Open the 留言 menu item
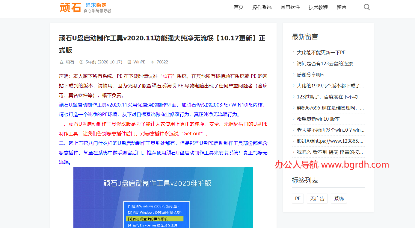 tap(342, 7)
